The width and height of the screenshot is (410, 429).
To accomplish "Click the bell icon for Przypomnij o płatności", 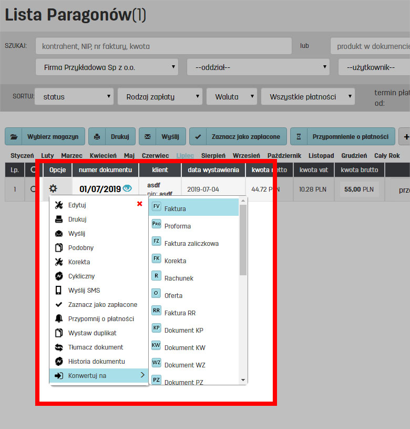I will pos(59,318).
